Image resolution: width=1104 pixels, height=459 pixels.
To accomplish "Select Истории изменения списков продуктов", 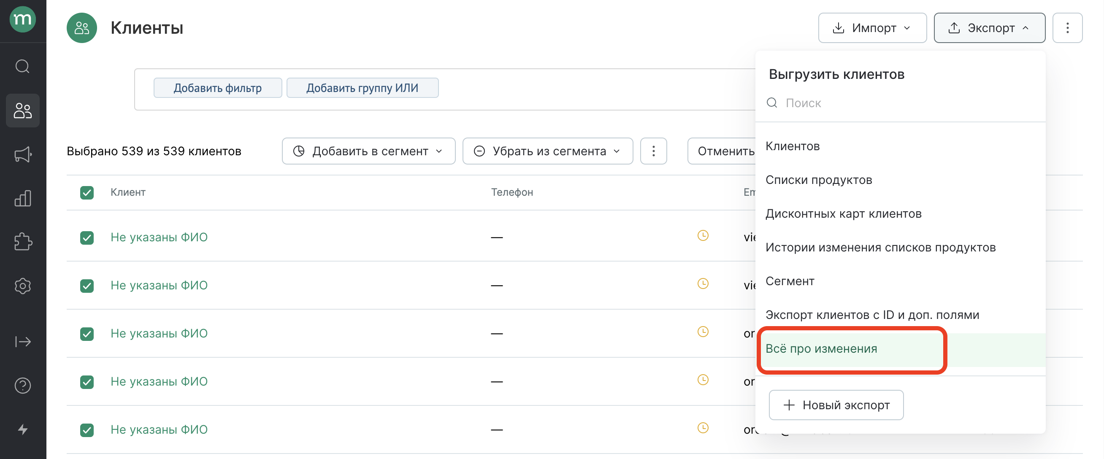I will tap(900, 247).
